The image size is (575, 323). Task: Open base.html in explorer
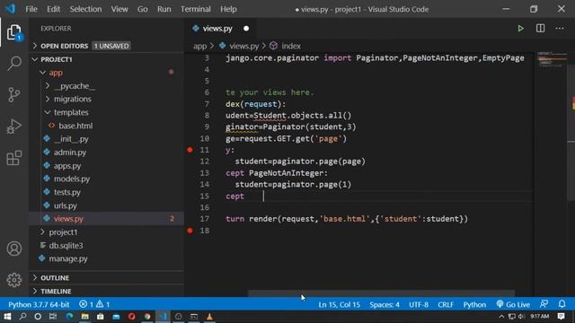tap(106, 126)
